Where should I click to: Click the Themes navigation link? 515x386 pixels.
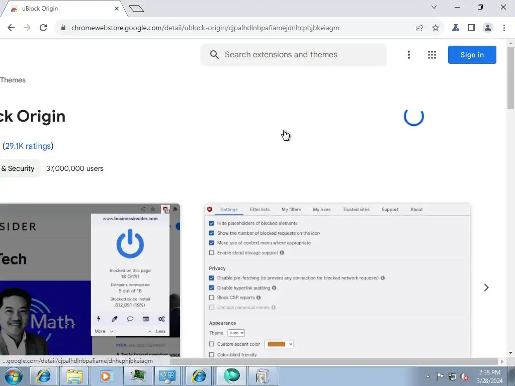click(x=13, y=80)
